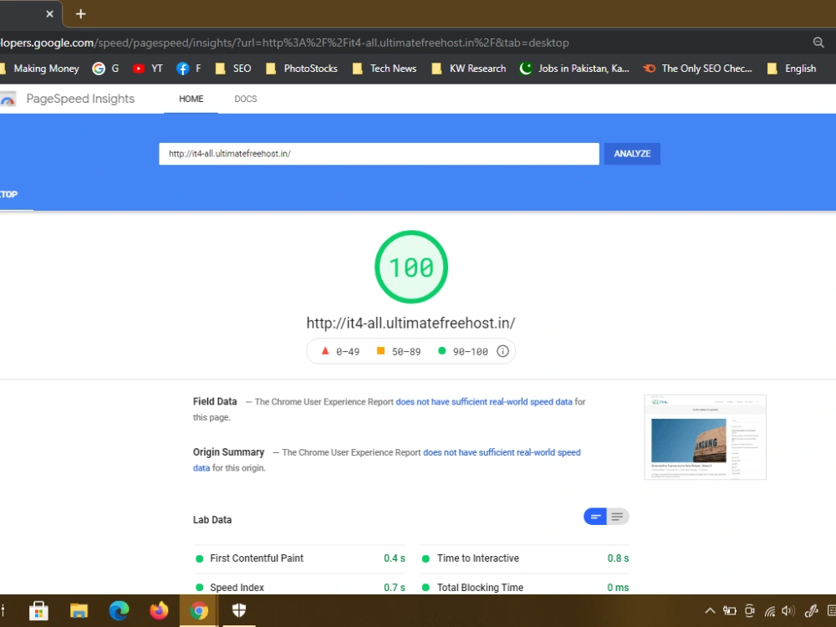The image size is (836, 627).
Task: Switch to the HOME tab
Action: click(x=191, y=99)
